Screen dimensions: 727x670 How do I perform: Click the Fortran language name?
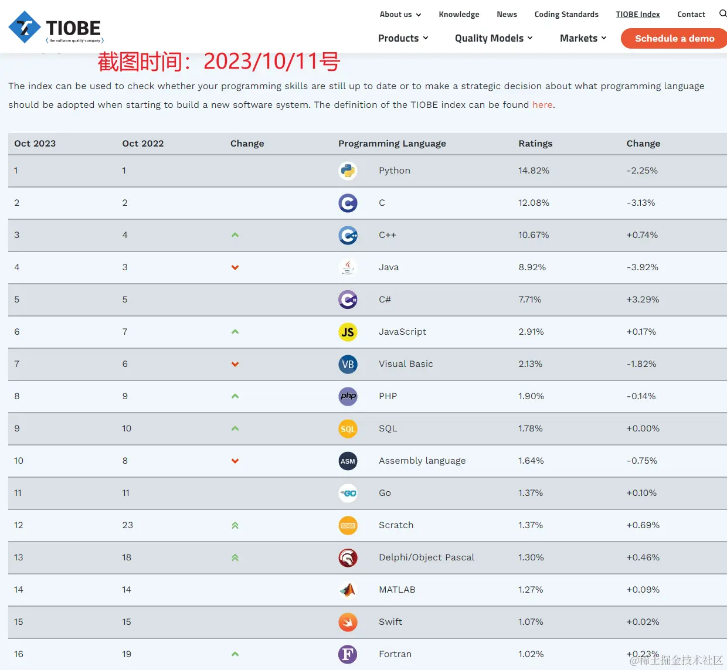(395, 654)
